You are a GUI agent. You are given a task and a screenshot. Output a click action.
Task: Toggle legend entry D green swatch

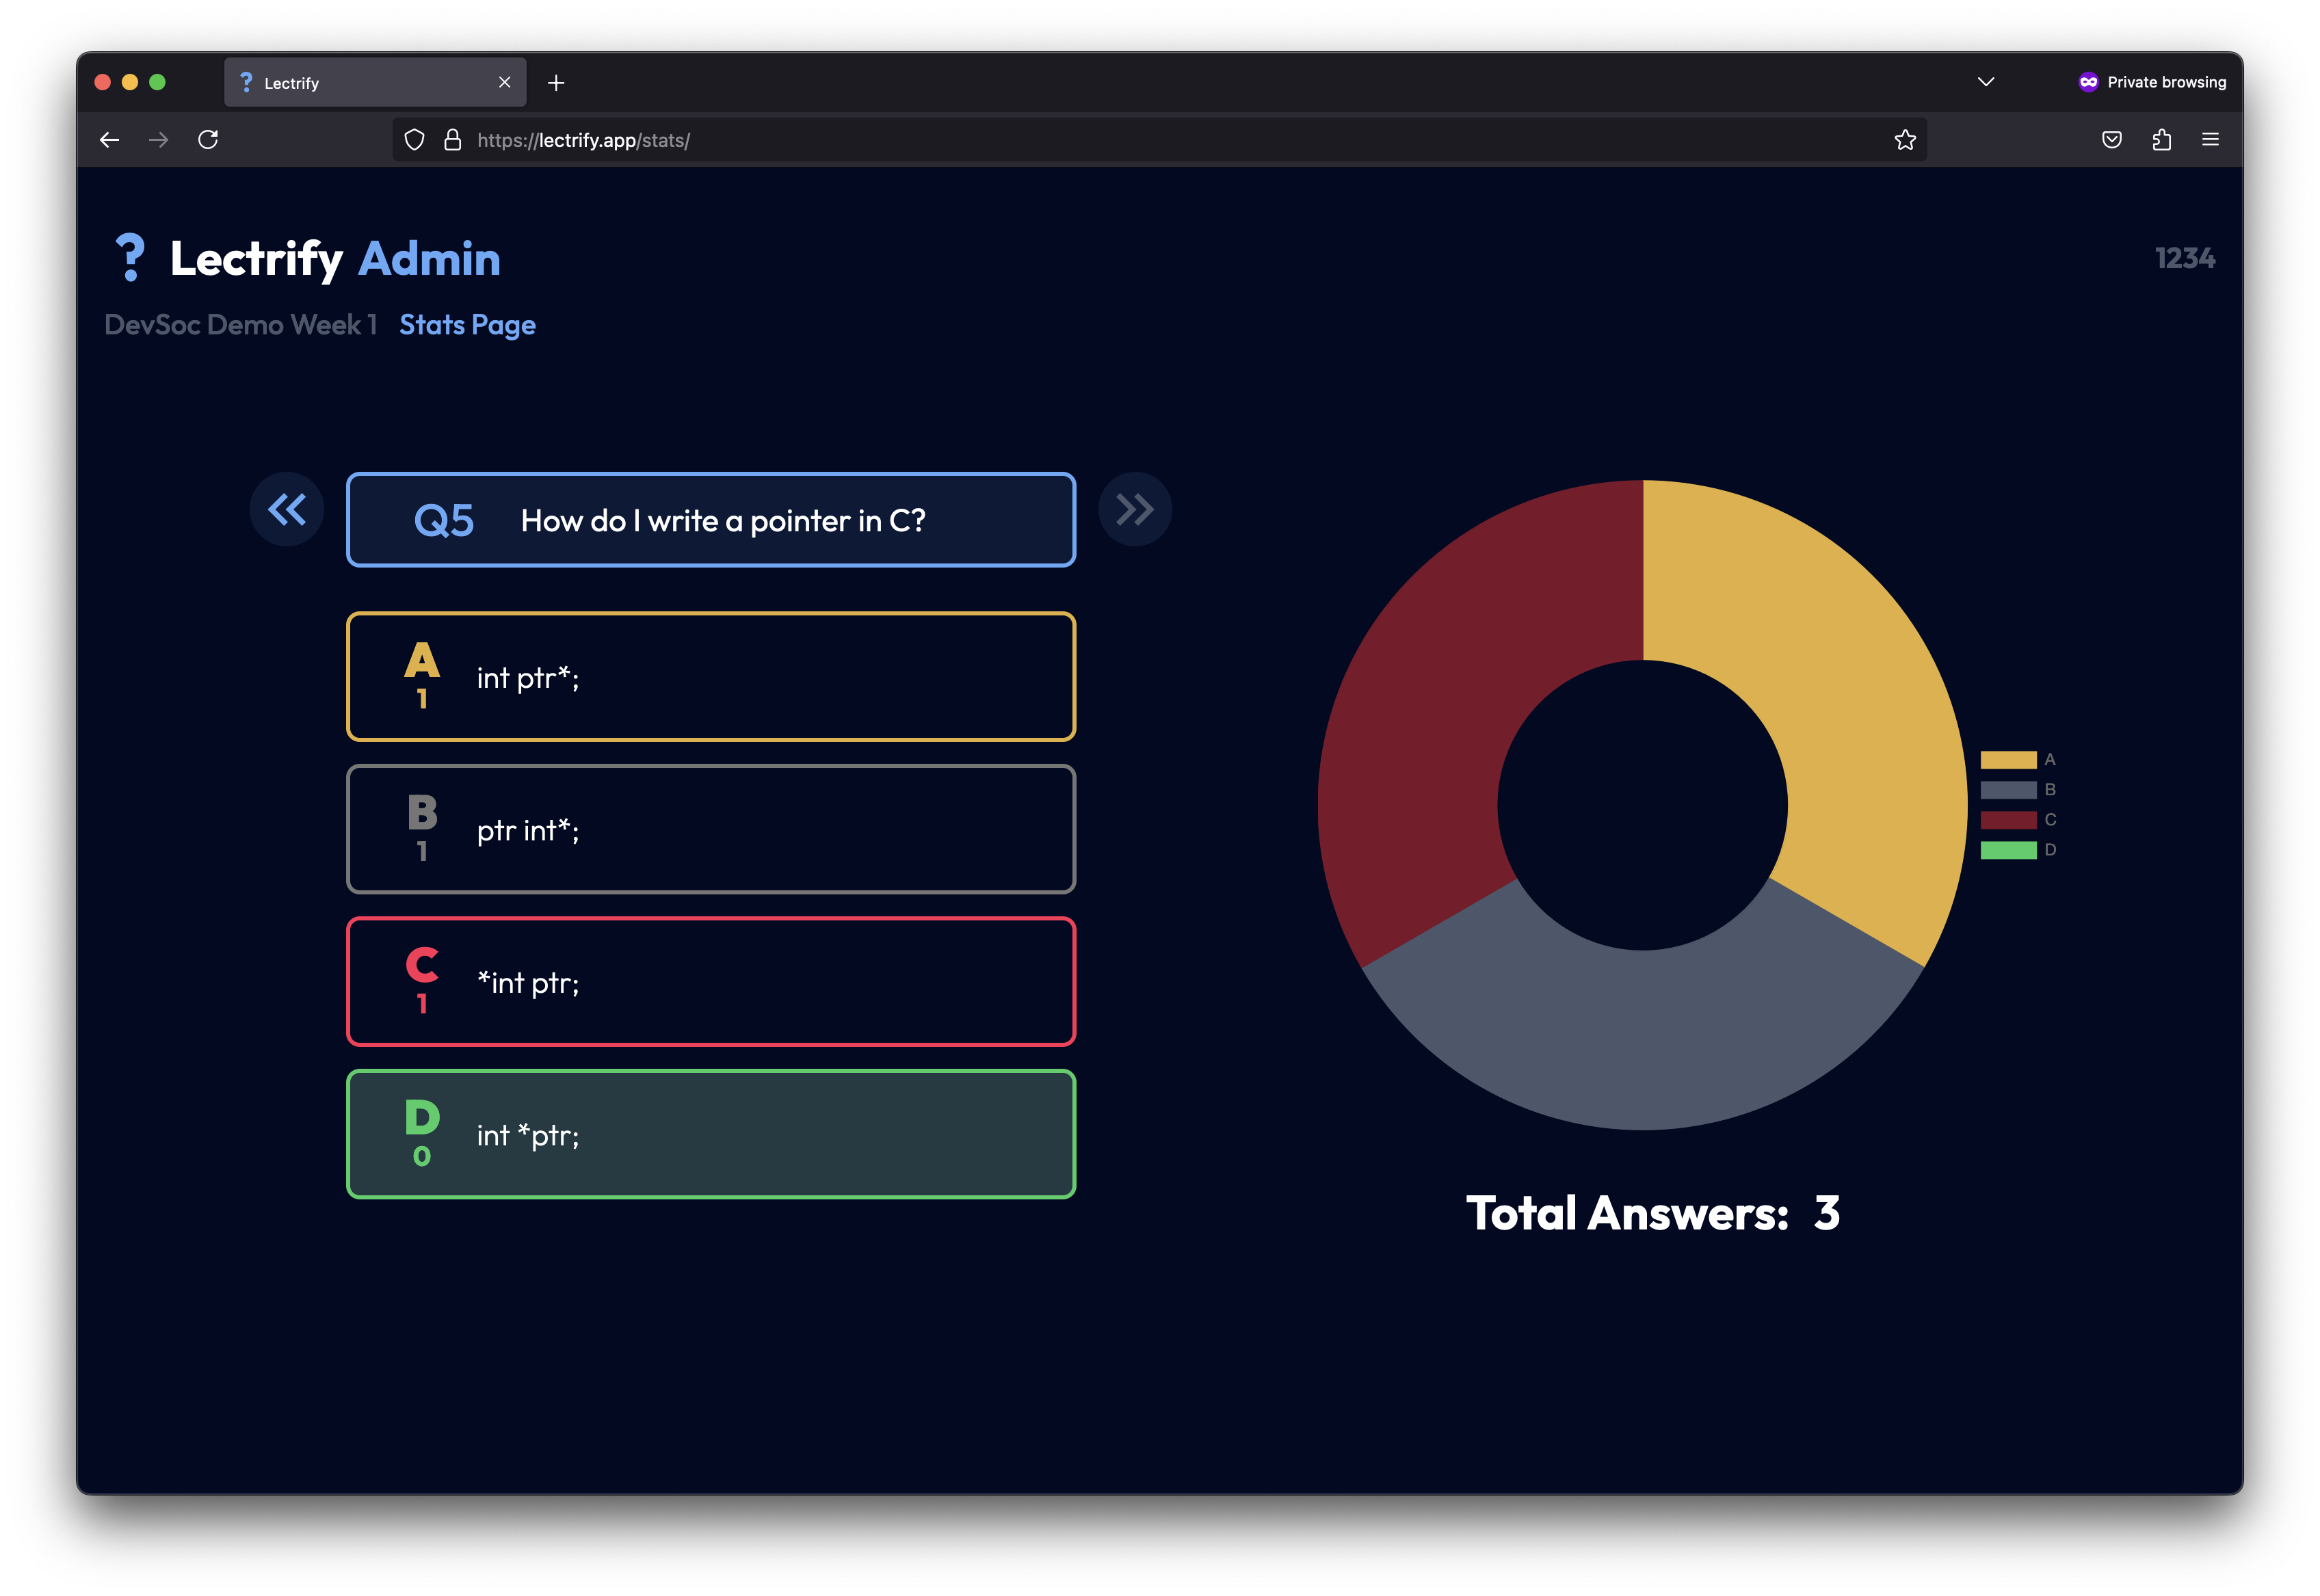(x=2008, y=850)
